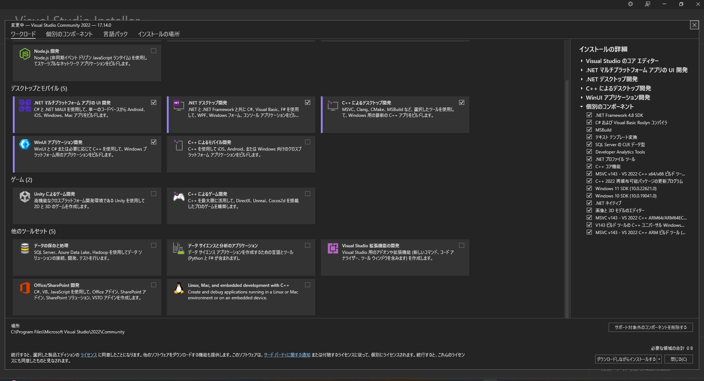Click サポート対象外のコンポーネントを削除する button

coord(651,328)
